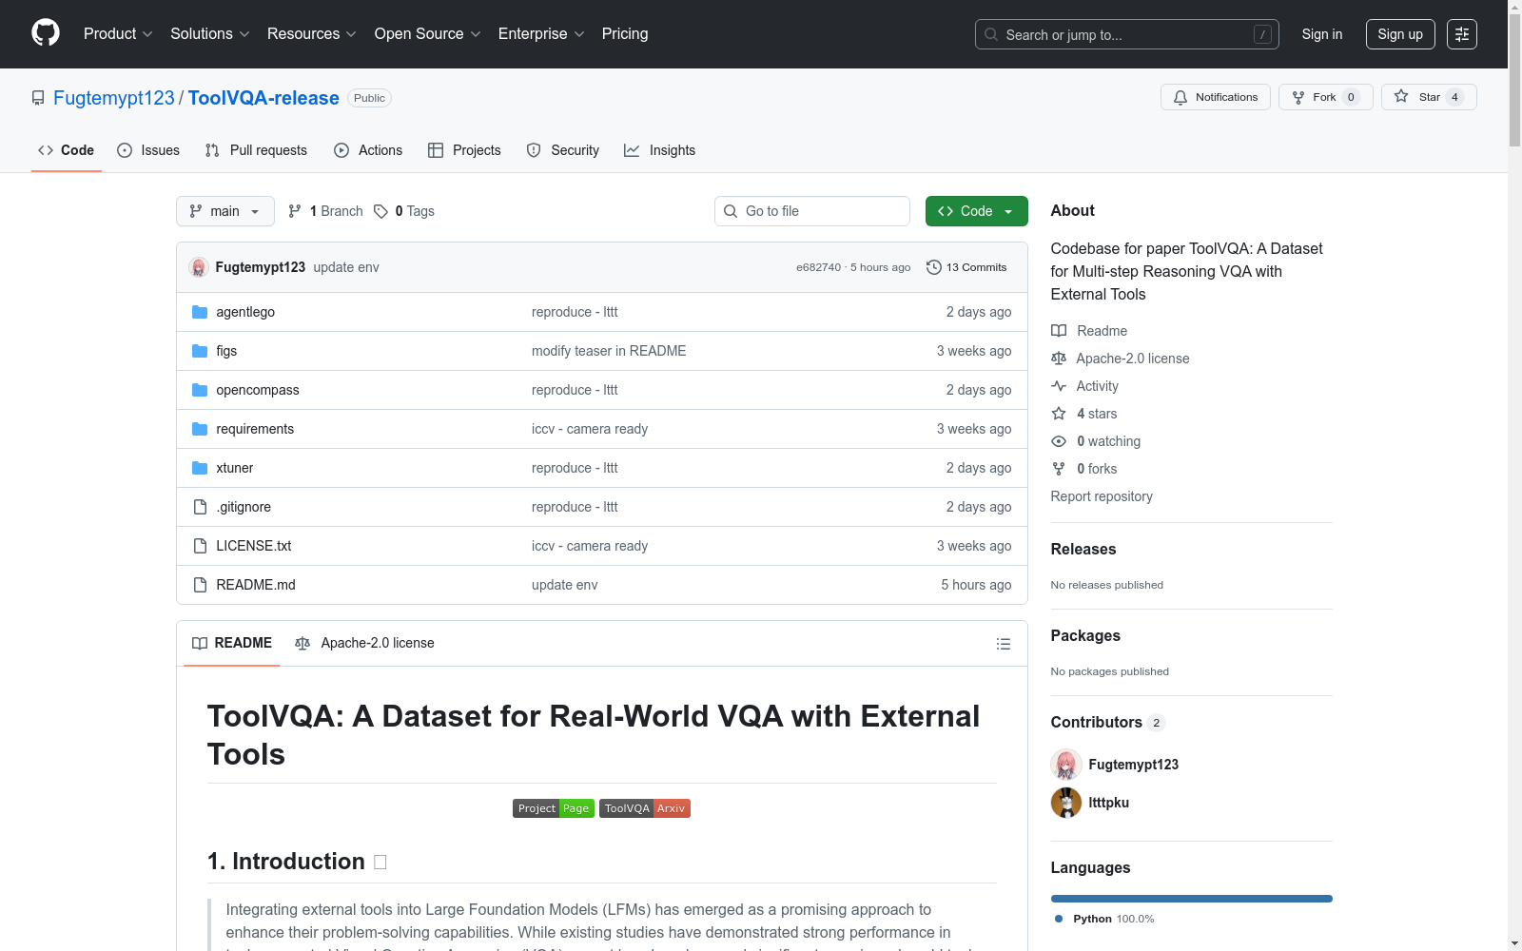The image size is (1522, 951).
Task: Open contributor ltttpku avatar
Action: 1066,803
